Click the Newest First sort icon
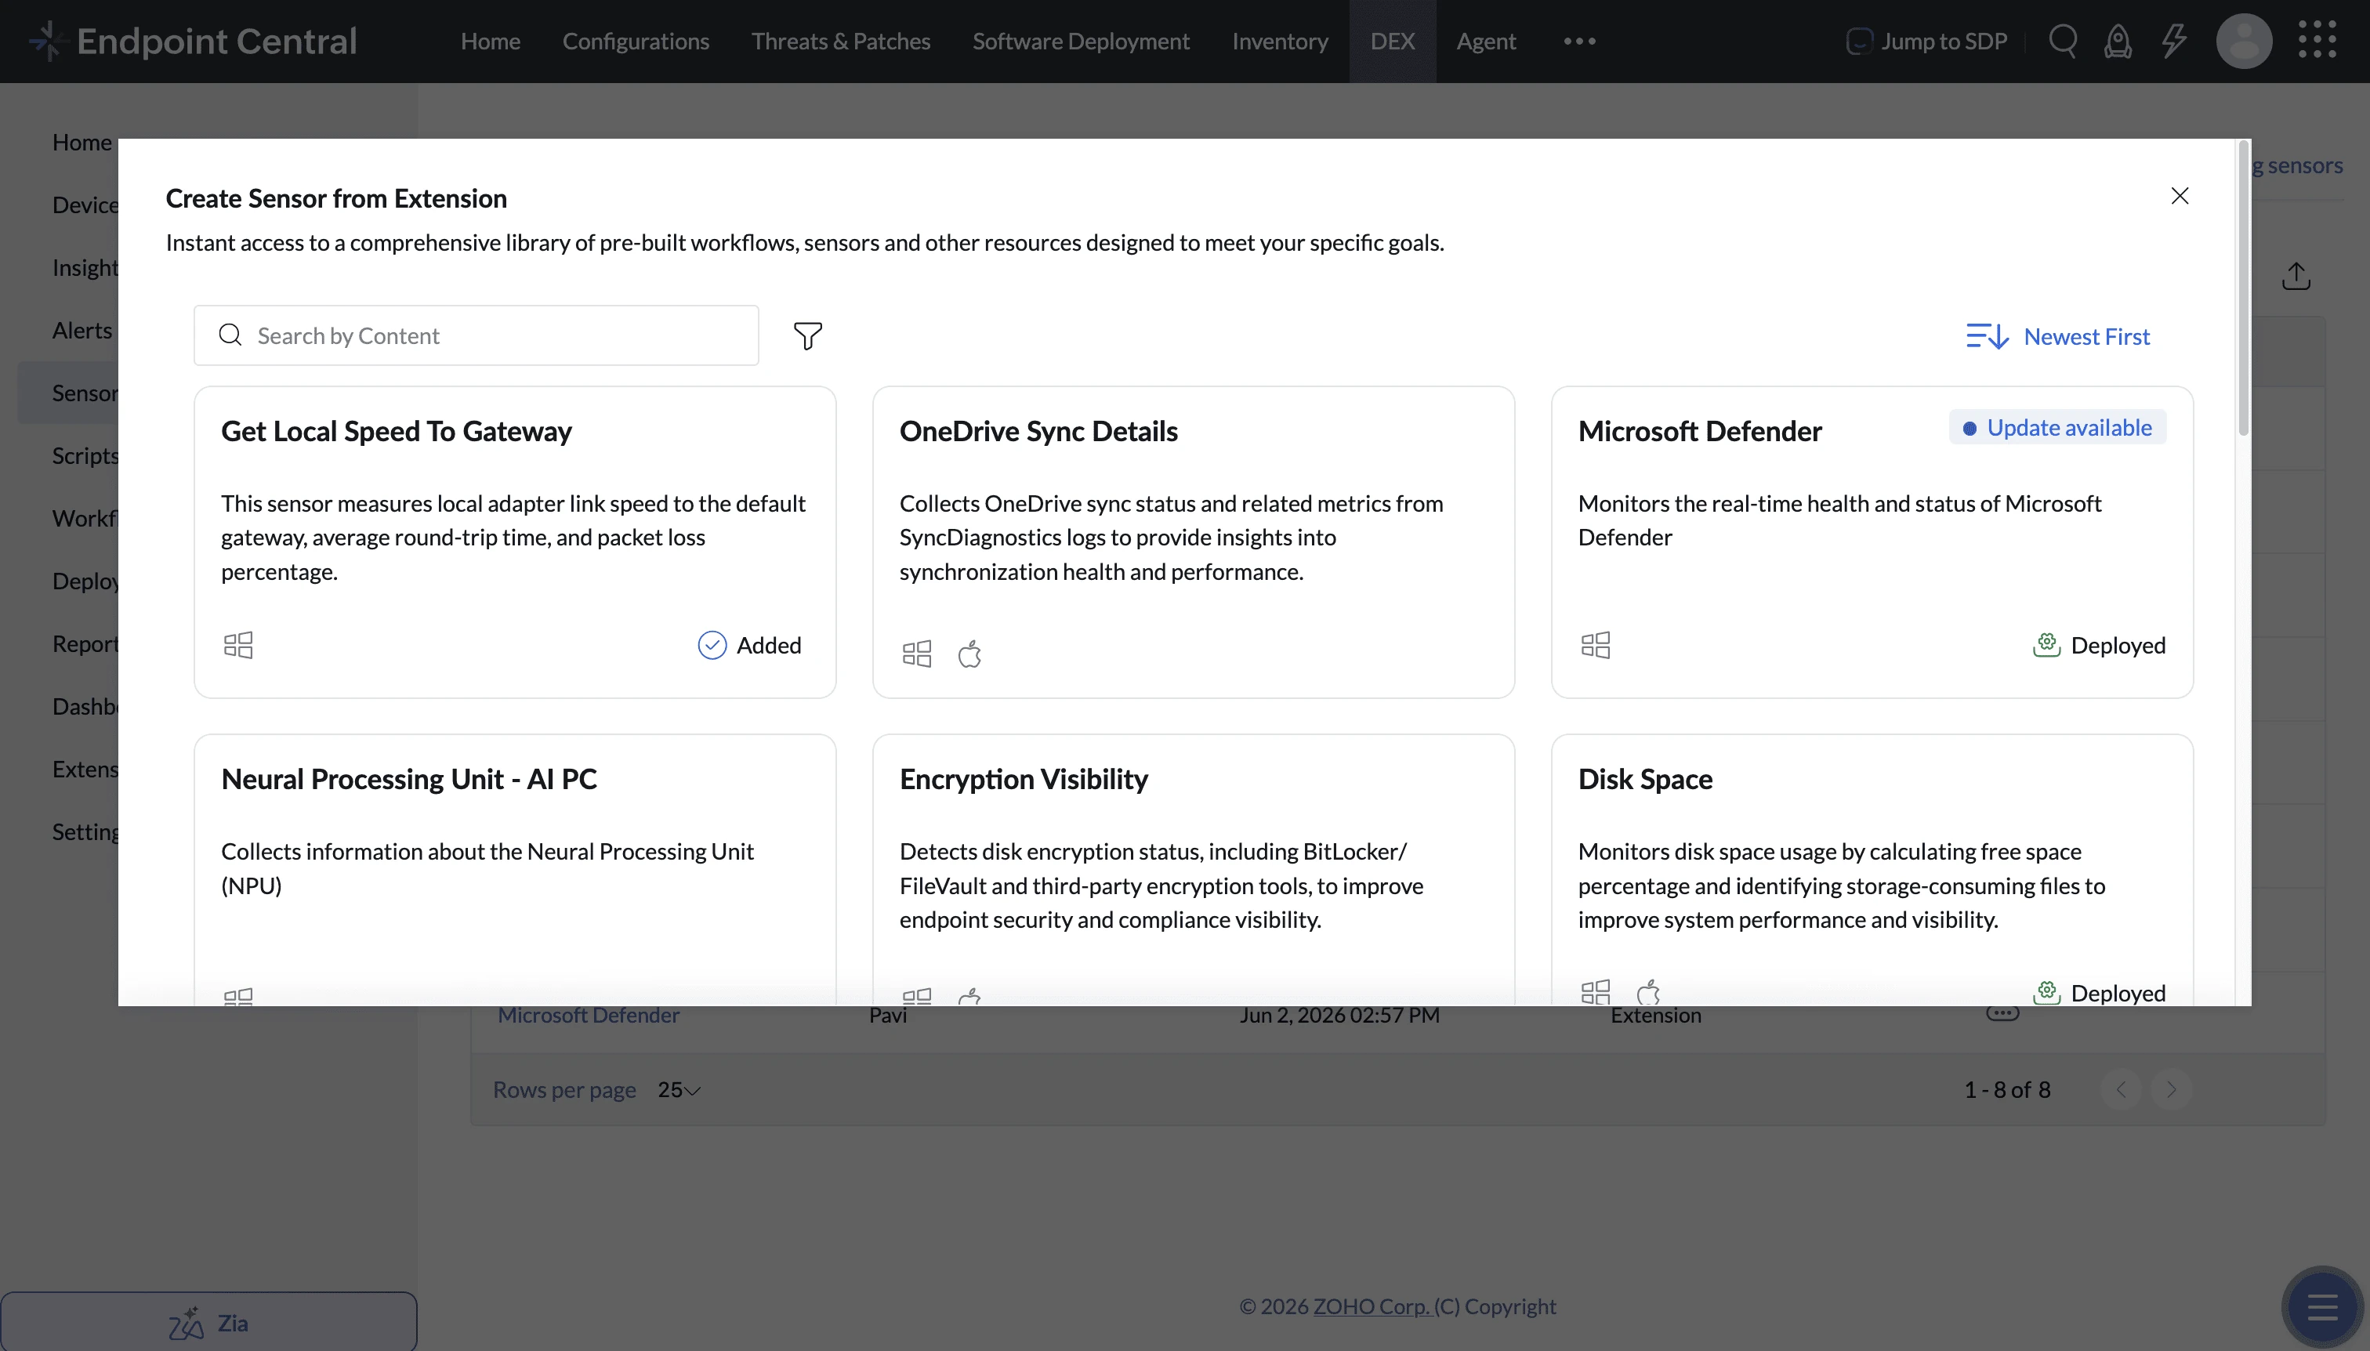 (1987, 336)
